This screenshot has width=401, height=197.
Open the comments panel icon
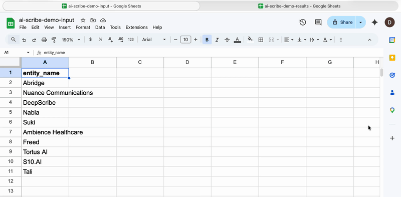(x=318, y=22)
